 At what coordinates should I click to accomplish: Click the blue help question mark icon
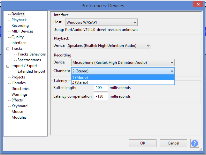195,143
